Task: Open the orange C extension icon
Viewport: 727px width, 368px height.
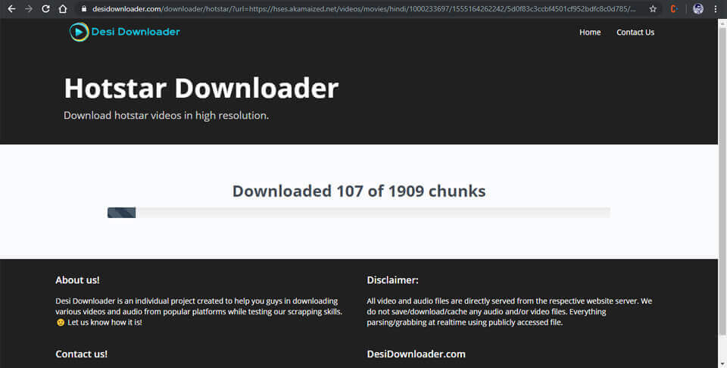Action: [x=674, y=9]
